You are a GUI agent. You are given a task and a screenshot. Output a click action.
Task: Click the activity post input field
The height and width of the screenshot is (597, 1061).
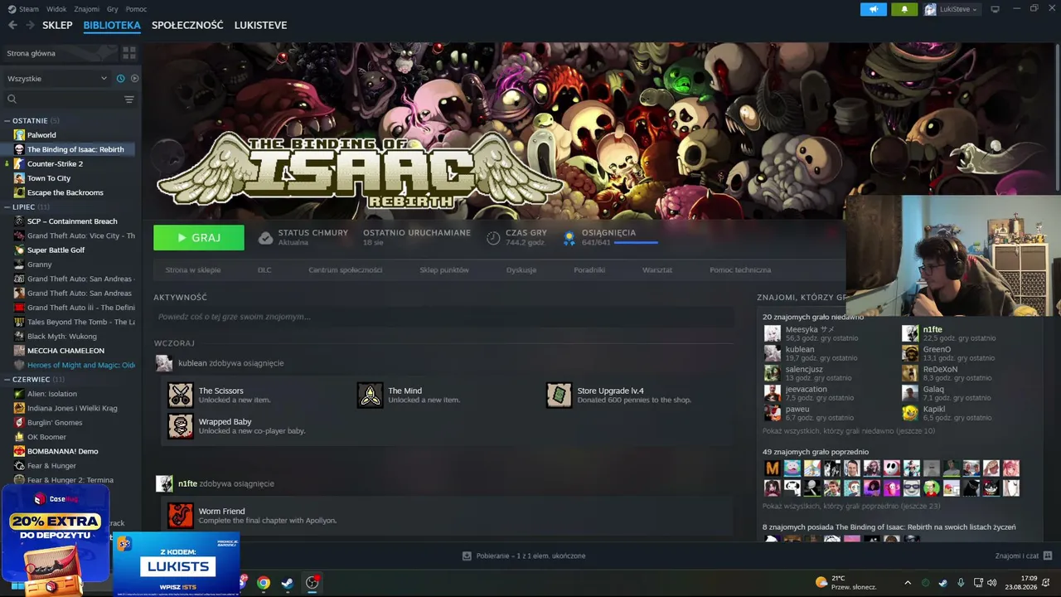coord(443,317)
